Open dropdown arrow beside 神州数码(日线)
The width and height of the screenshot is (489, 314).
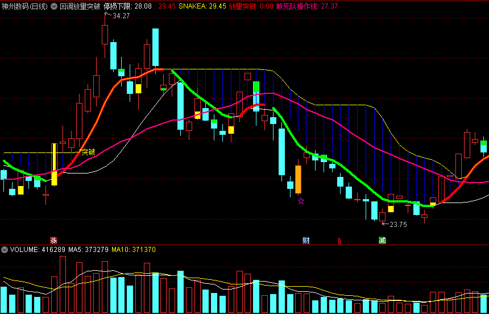coord(54,6)
